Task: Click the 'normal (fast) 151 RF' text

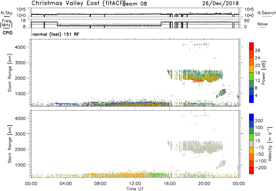Action: [x=56, y=34]
